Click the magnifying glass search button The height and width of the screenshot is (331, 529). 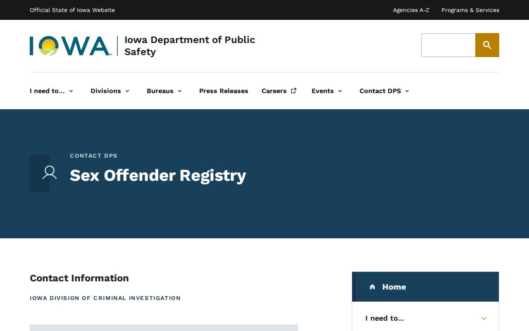pyautogui.click(x=487, y=45)
